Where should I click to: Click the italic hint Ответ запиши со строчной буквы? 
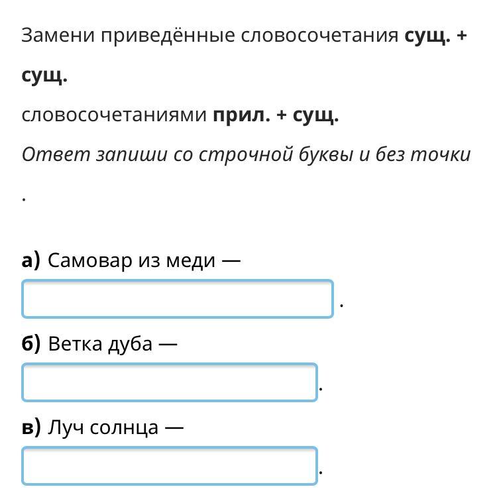tap(187, 155)
